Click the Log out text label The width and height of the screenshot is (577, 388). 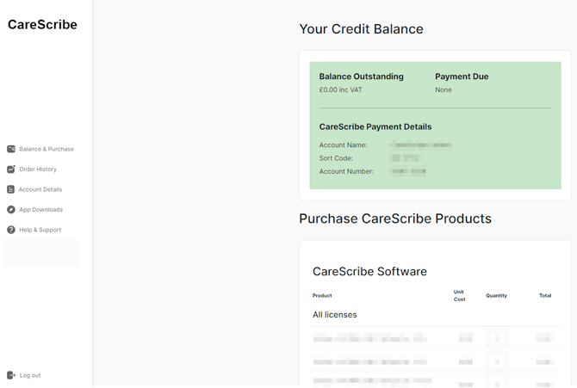30,375
